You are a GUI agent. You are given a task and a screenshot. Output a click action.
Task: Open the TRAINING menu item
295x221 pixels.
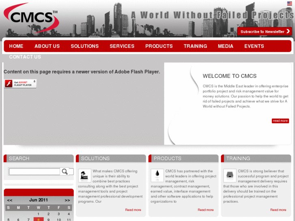point(195,46)
